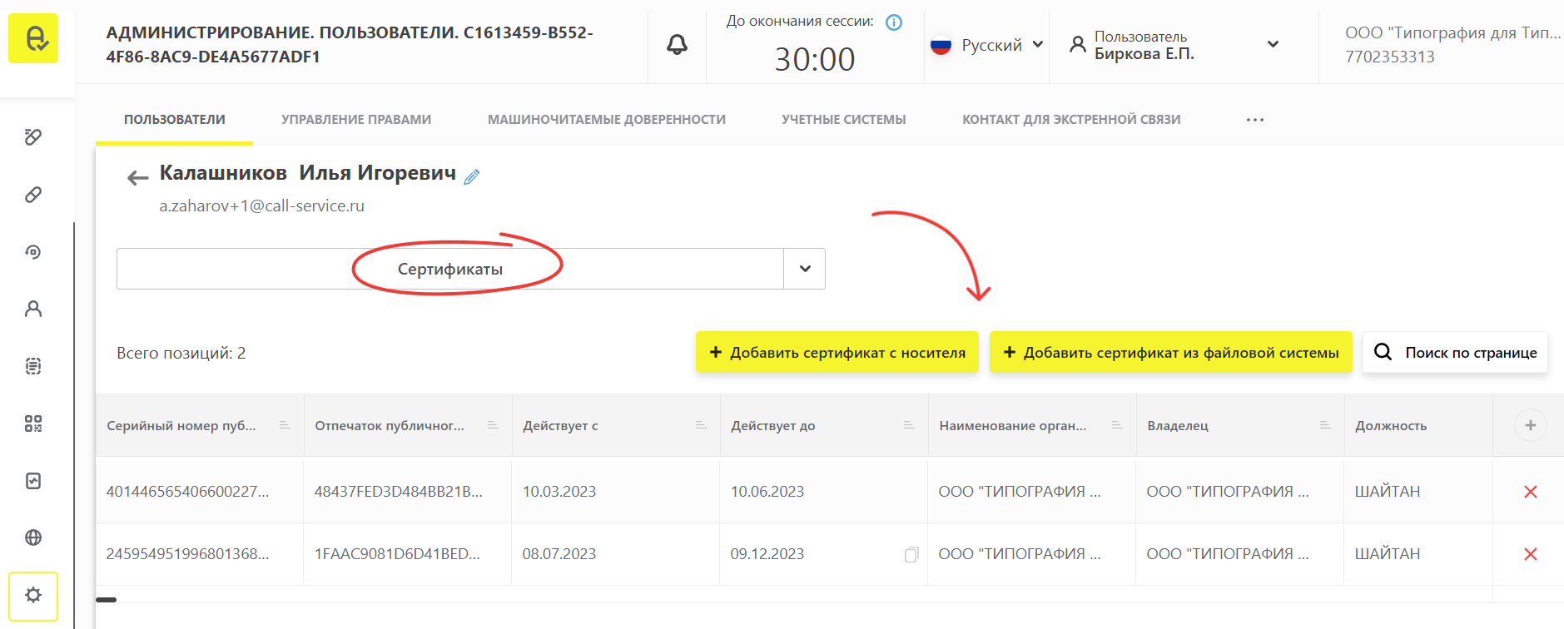The height and width of the screenshot is (629, 1564).
Task: Go back using the left arrow icon
Action: click(137, 177)
